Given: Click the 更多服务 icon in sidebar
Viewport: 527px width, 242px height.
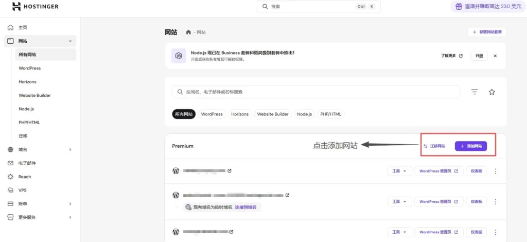Looking at the screenshot, I should pyautogui.click(x=10, y=217).
